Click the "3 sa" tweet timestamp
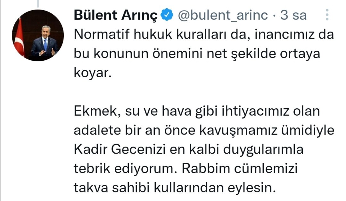The image size is (346, 201). (x=293, y=15)
